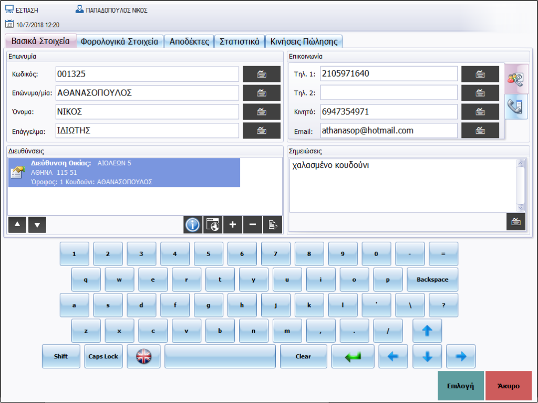Open the Αποδέκτες tab
This screenshot has width=538, height=403.
[x=189, y=41]
